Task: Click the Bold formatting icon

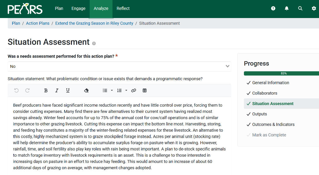Action: tap(46, 90)
